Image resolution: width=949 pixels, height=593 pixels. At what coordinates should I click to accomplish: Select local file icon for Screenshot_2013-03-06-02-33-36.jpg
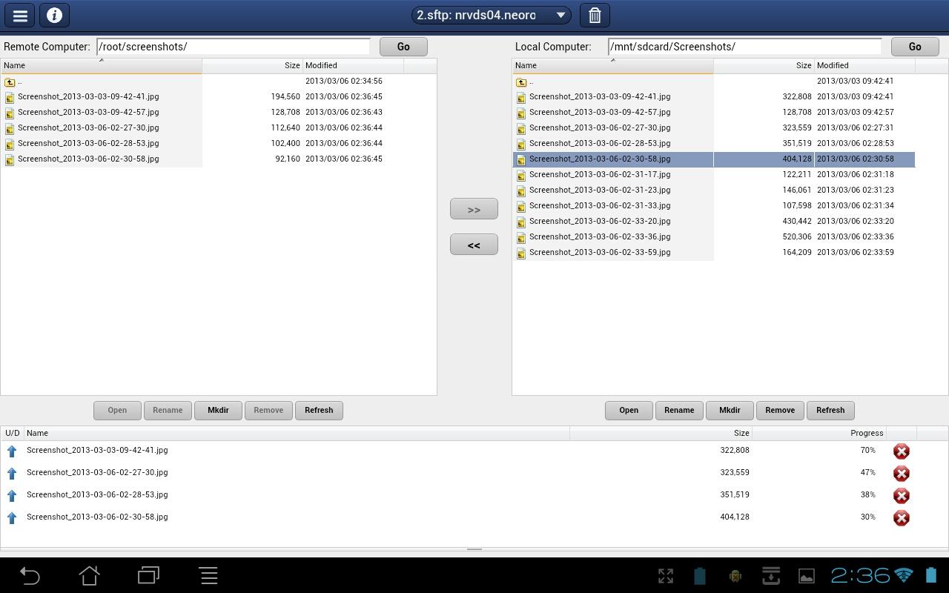[x=521, y=237]
